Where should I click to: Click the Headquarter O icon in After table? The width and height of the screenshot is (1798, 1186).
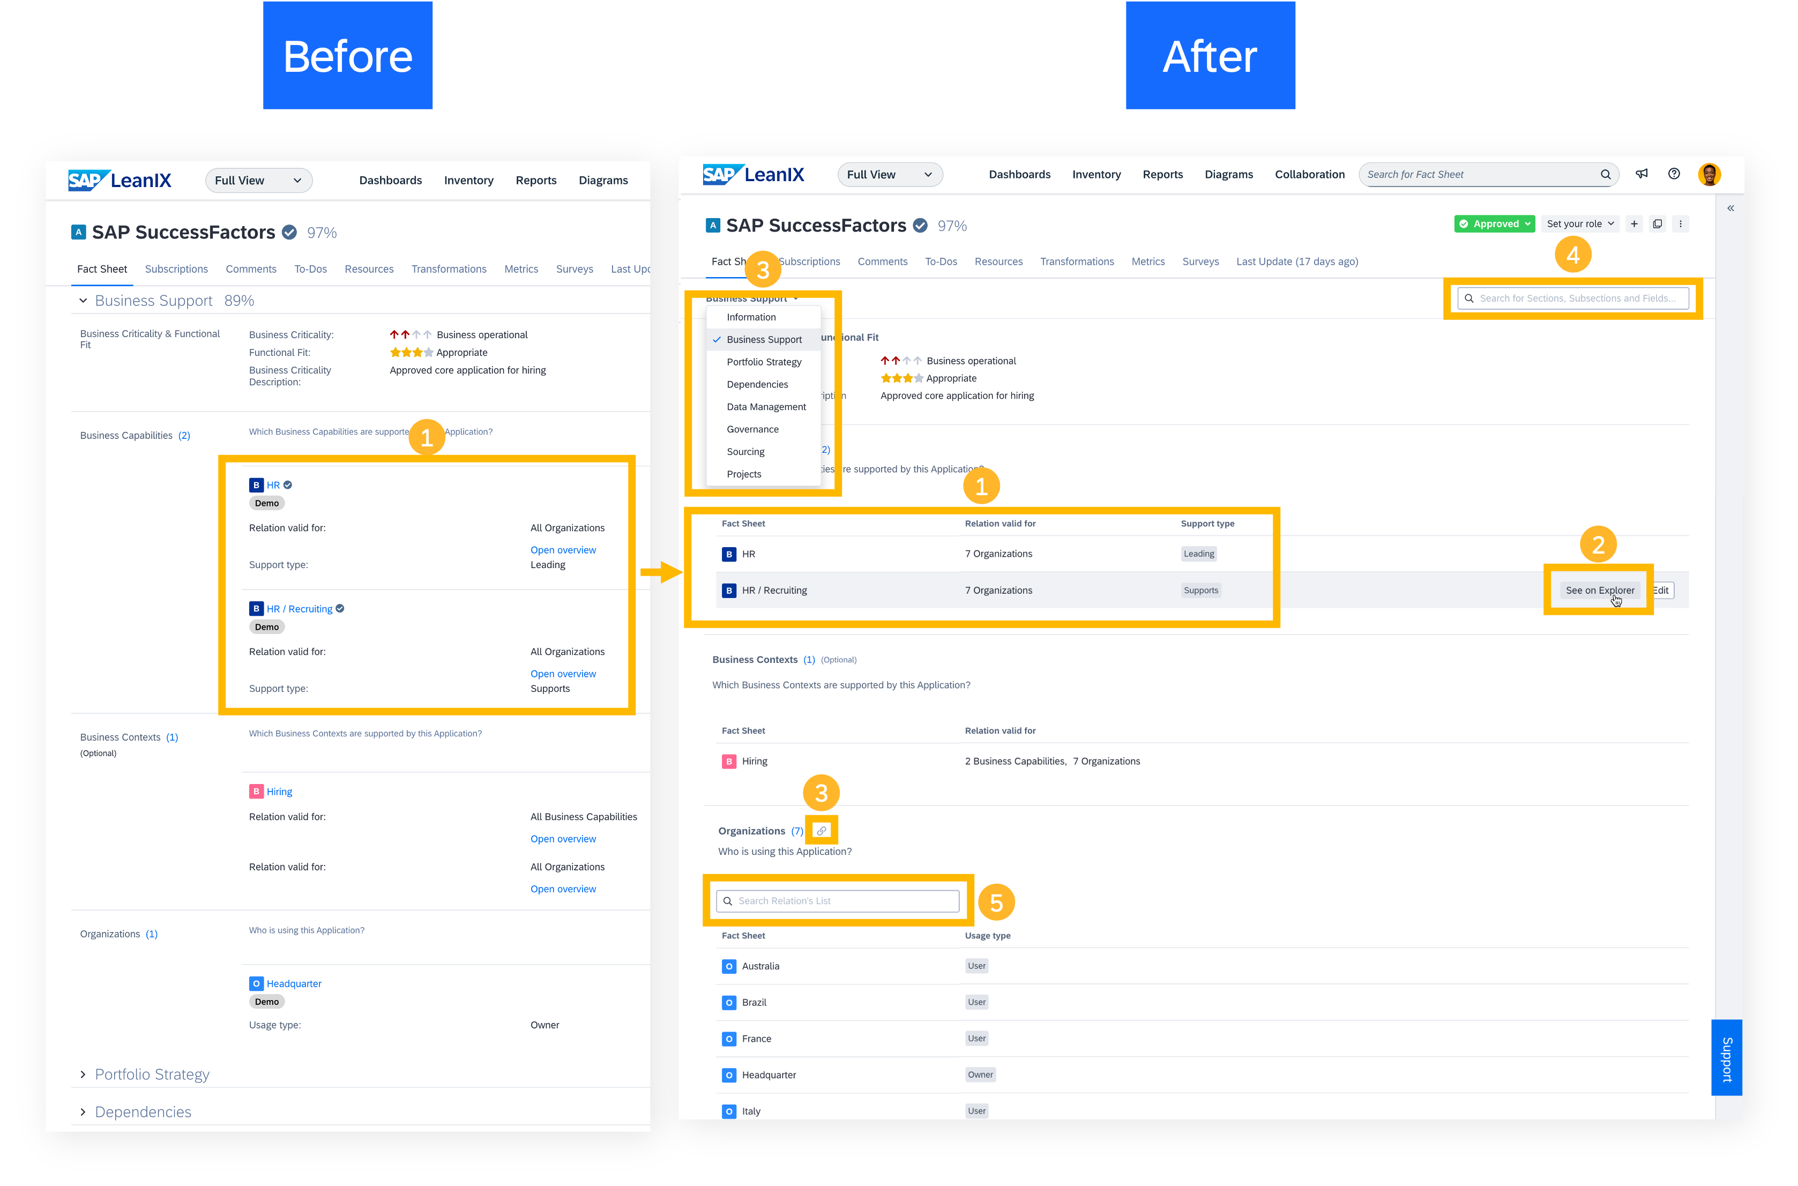pyautogui.click(x=728, y=1075)
